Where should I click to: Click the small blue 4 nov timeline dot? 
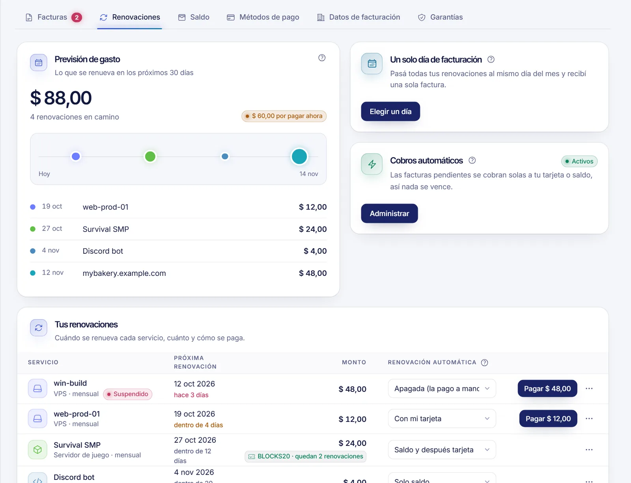point(225,157)
